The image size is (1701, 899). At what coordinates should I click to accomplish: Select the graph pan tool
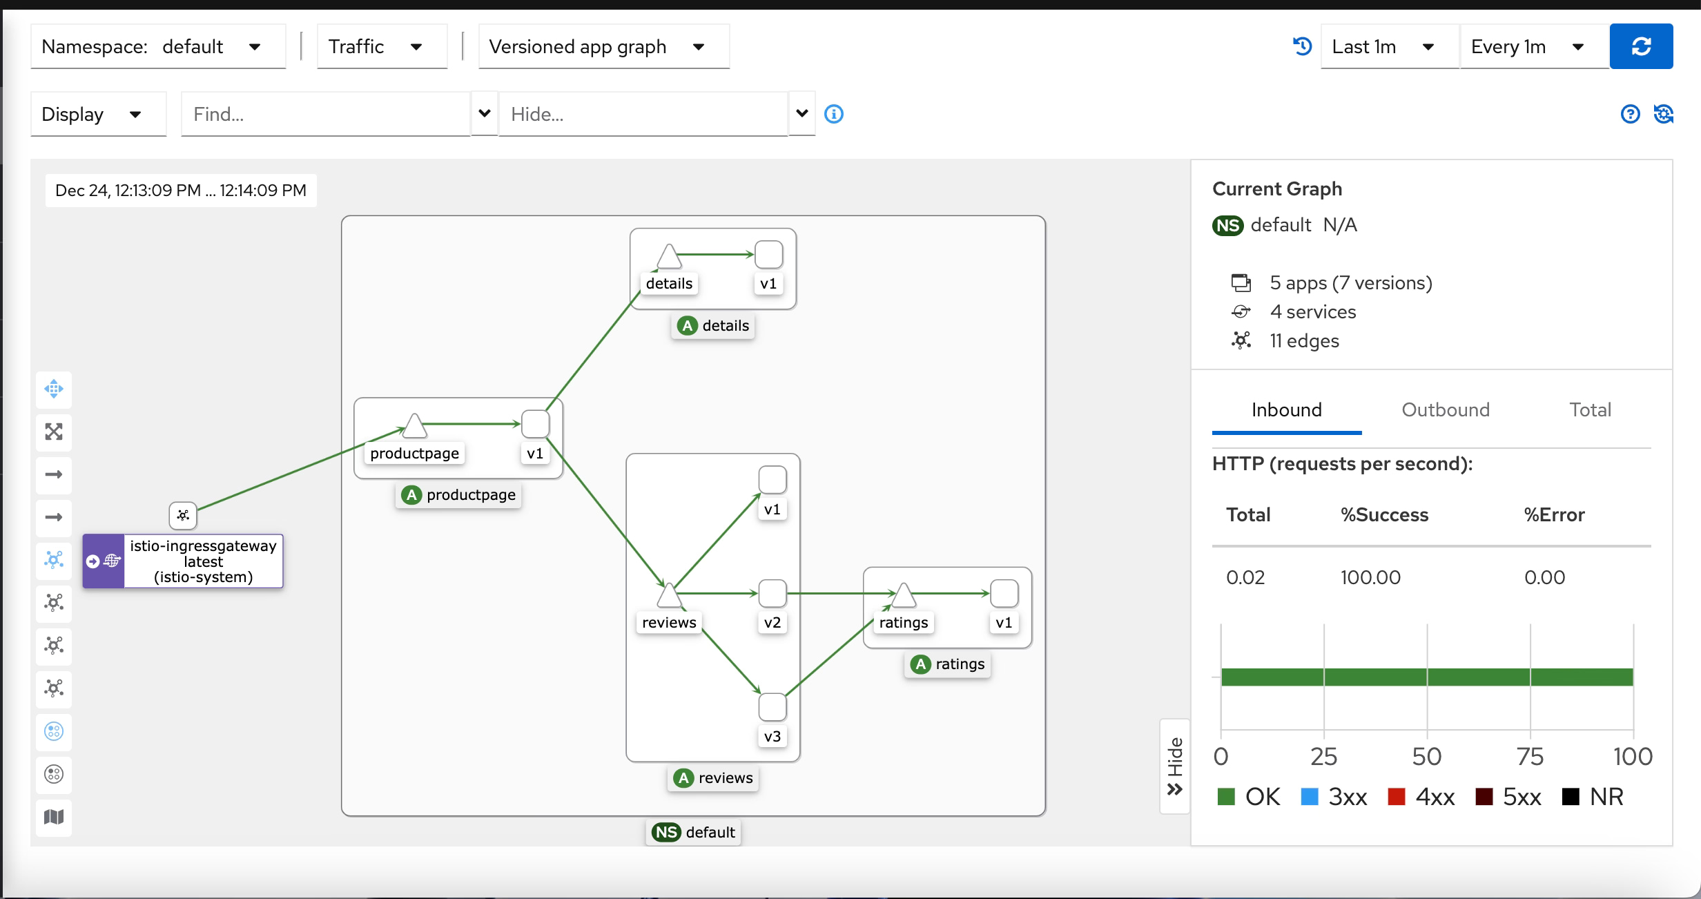click(x=53, y=389)
